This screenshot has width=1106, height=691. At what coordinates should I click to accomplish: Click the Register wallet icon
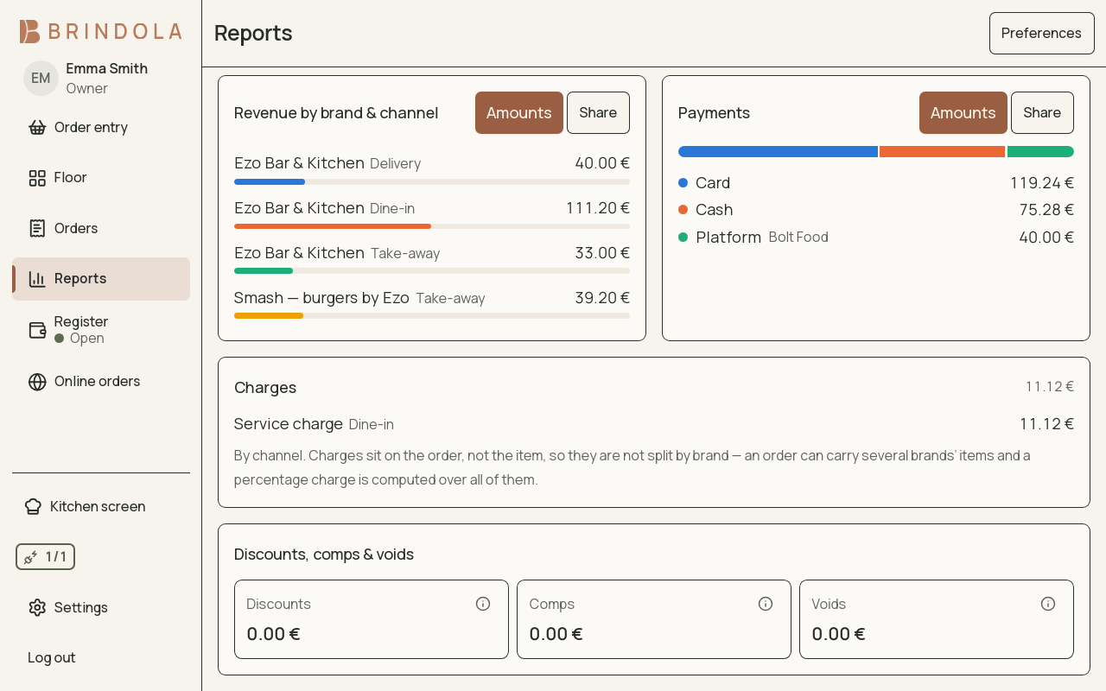[x=37, y=330]
